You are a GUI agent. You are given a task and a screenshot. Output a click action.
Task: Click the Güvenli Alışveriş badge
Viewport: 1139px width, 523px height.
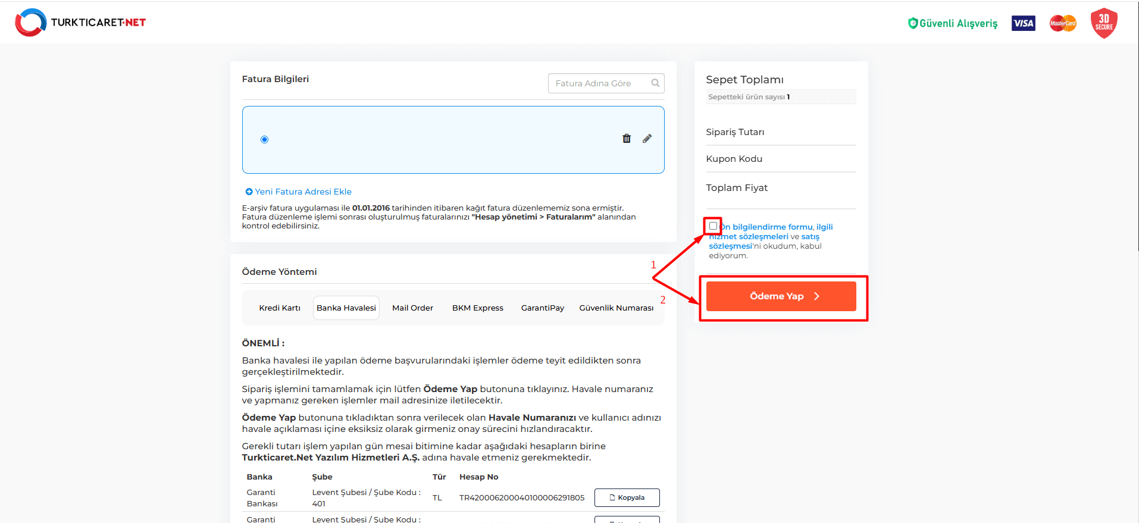[x=953, y=23]
